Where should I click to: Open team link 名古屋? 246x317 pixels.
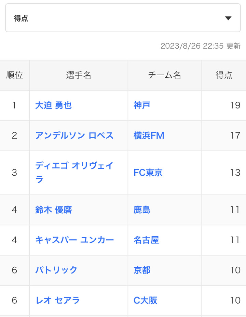pos(146,240)
